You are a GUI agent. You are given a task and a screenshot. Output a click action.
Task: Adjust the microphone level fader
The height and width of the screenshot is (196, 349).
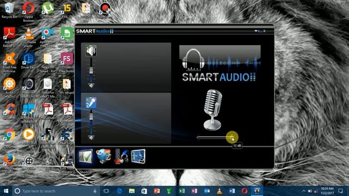91,116
